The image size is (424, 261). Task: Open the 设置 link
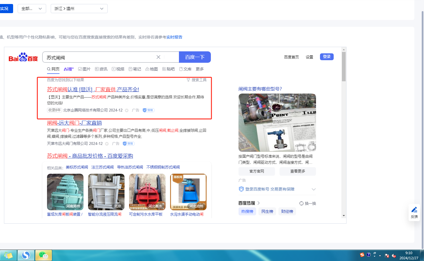[x=309, y=57]
